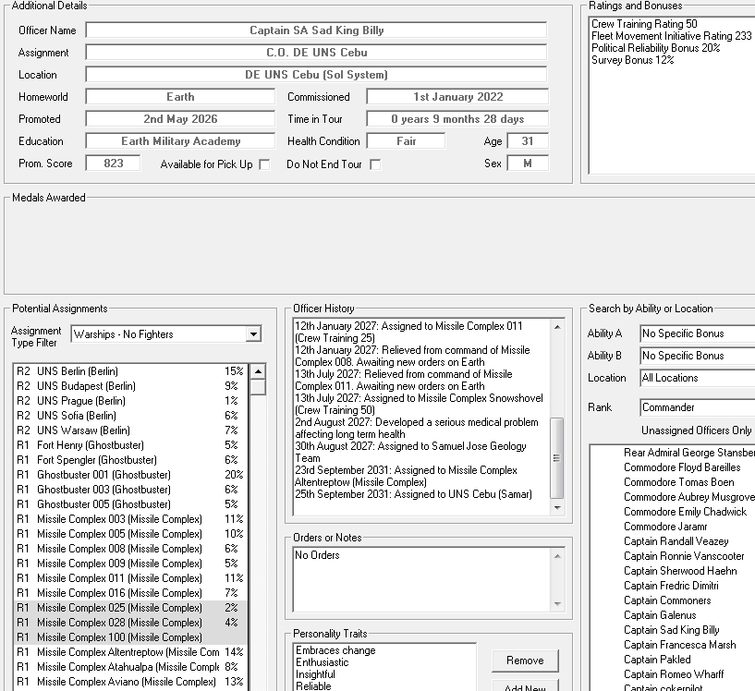Select Commodore Floyd Bareilles in list
The width and height of the screenshot is (755, 691).
(682, 467)
